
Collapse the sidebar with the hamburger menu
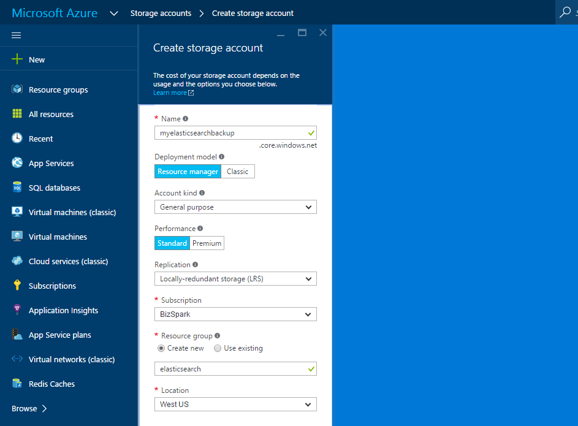(17, 35)
